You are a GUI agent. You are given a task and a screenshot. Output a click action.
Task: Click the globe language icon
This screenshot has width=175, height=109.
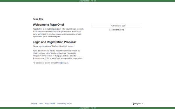click(x=134, y=104)
